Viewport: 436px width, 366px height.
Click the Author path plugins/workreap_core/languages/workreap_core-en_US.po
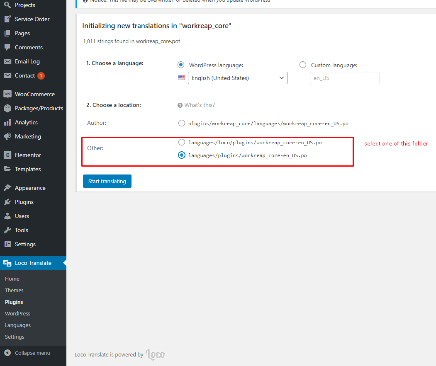[x=268, y=124]
